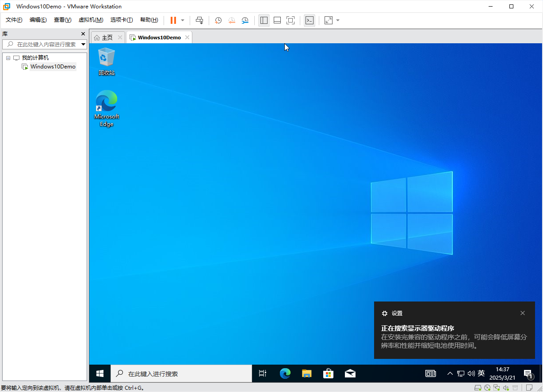This screenshot has height=392, width=543.
Task: Toggle guest volume speaker icon in taskbar
Action: click(471, 373)
